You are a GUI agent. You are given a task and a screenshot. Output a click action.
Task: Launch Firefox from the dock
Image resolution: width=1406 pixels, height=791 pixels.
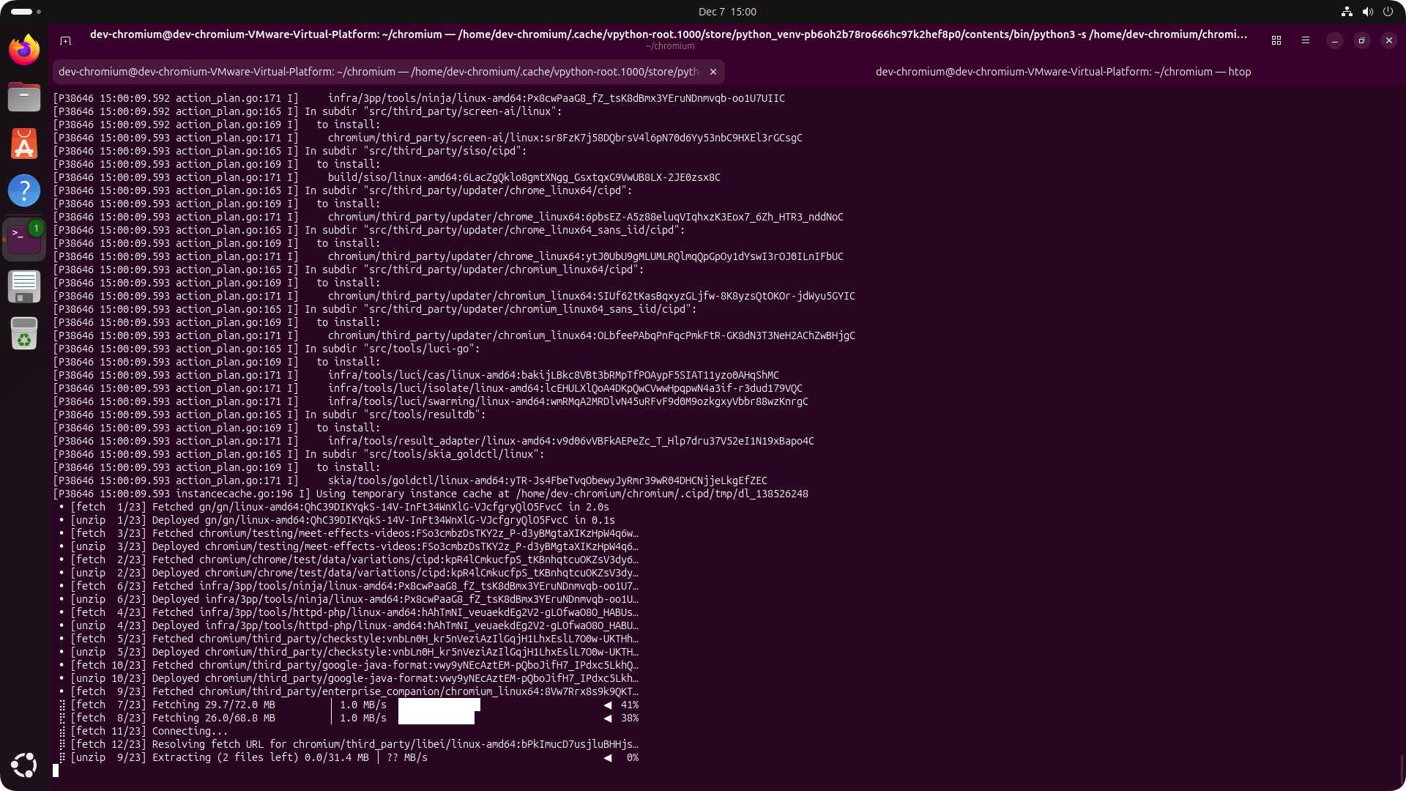click(x=24, y=50)
